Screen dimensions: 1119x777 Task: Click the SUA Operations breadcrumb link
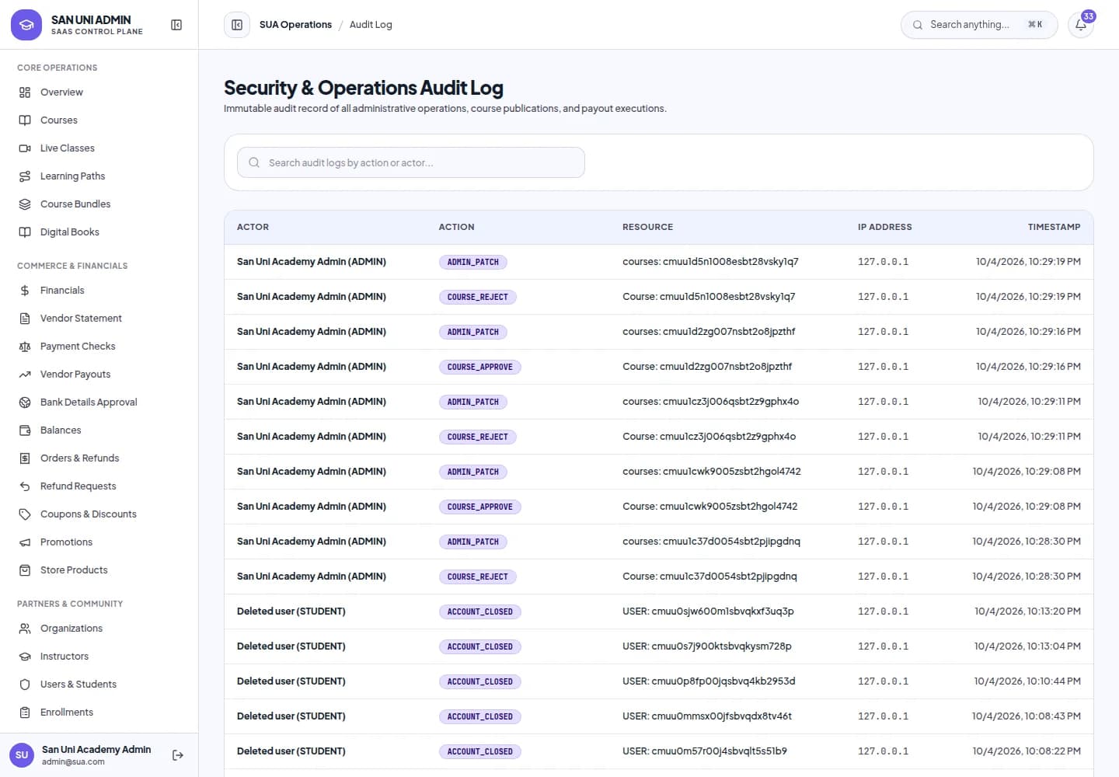[295, 25]
